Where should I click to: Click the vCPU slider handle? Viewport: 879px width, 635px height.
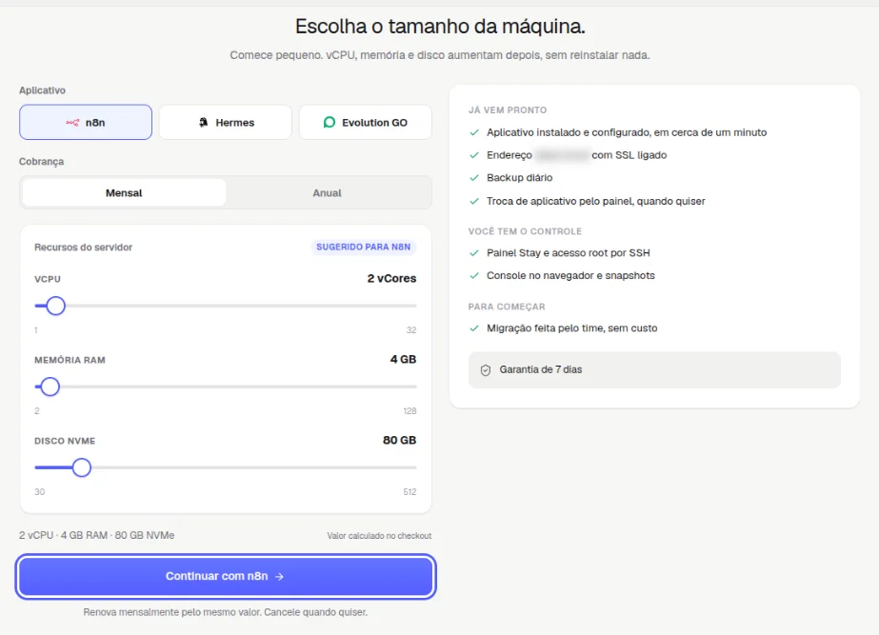[55, 306]
